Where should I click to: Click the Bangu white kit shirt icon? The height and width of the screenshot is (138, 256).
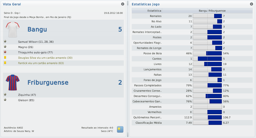coord(13,30)
